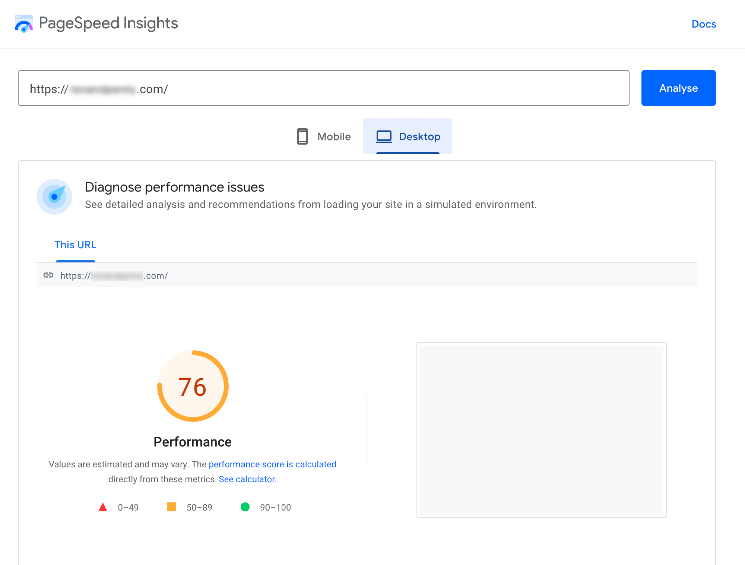Open the Docs link
The width and height of the screenshot is (745, 565).
(704, 24)
